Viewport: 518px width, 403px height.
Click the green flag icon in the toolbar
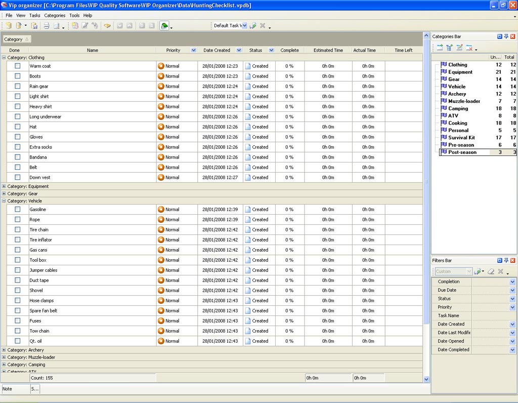tap(164, 26)
